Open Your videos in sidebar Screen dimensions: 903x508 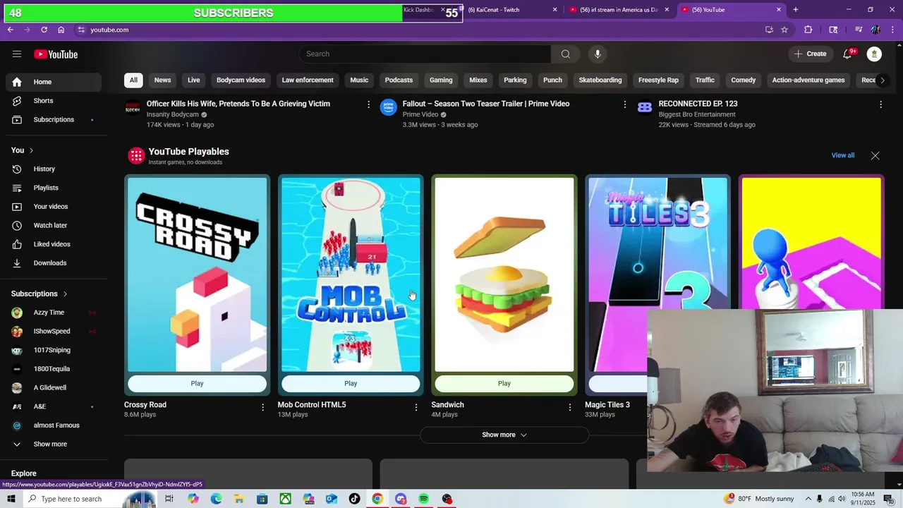[x=54, y=207]
